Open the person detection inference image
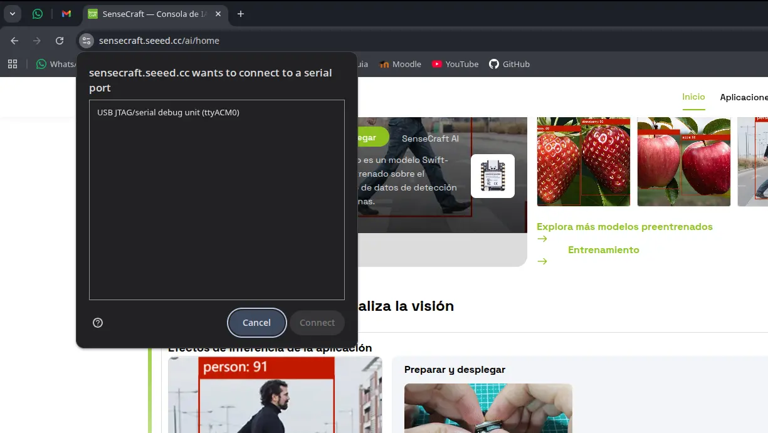Viewport: 768px width, 433px height. (x=275, y=395)
